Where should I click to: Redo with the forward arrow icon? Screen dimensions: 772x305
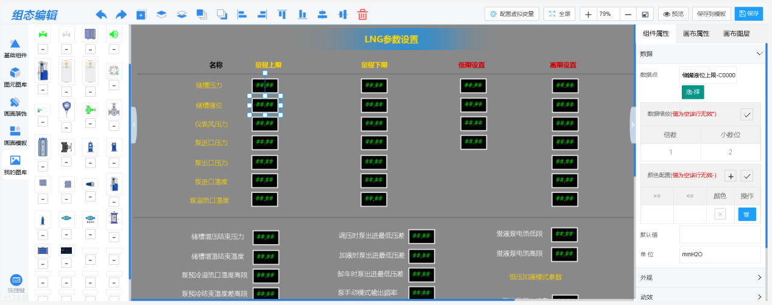click(x=121, y=14)
